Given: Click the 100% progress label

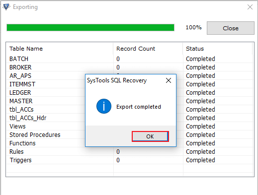Looking at the screenshot, I should tap(193, 27).
